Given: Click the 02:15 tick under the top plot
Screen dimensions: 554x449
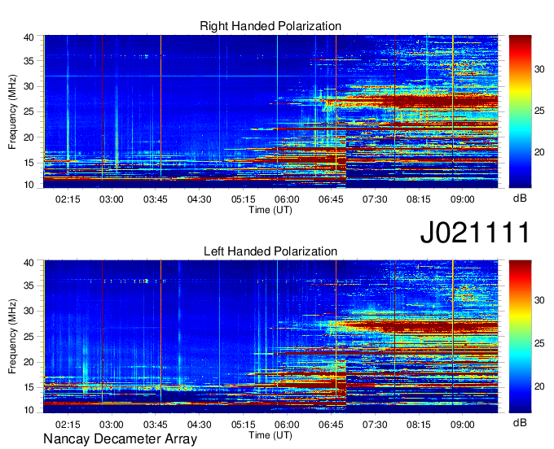Looking at the screenshot, I should [x=68, y=199].
